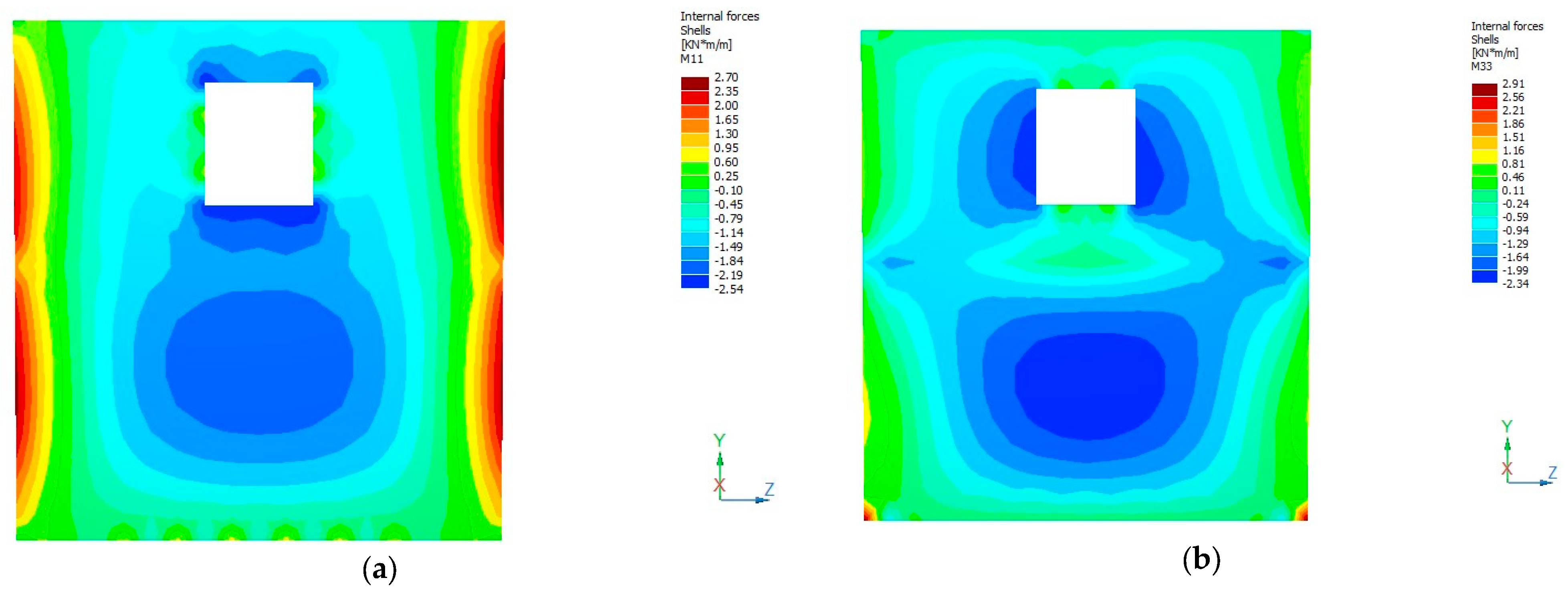Click the [KN*m/m] unit label above M11
The width and height of the screenshot is (1568, 600).
[x=706, y=44]
